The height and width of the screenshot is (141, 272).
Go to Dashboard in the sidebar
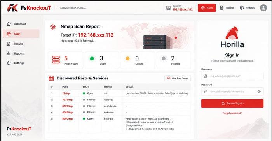21,24
